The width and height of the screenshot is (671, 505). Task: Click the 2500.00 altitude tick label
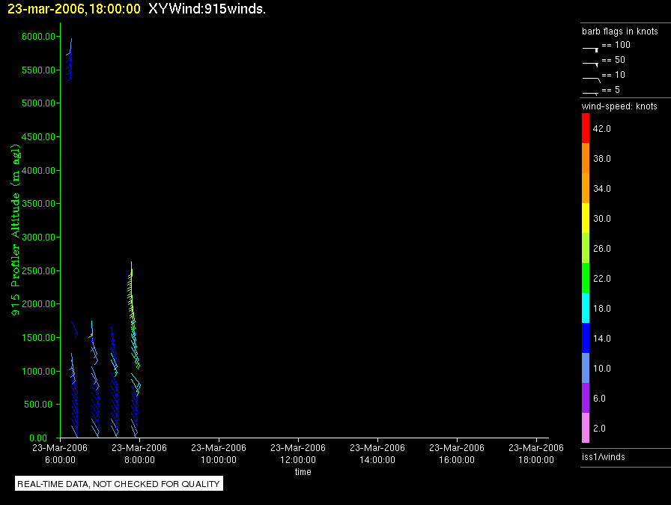pyautogui.click(x=38, y=271)
